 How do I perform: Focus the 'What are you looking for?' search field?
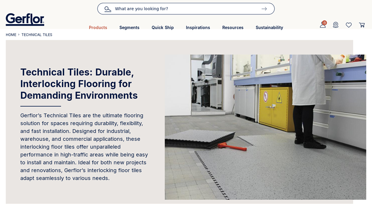point(186,9)
